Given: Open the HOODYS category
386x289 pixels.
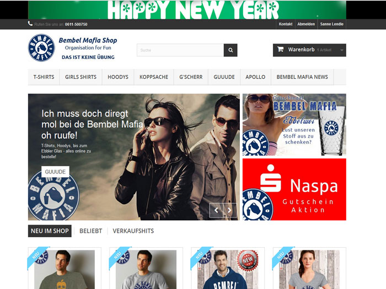Looking at the screenshot, I should click(x=118, y=77).
